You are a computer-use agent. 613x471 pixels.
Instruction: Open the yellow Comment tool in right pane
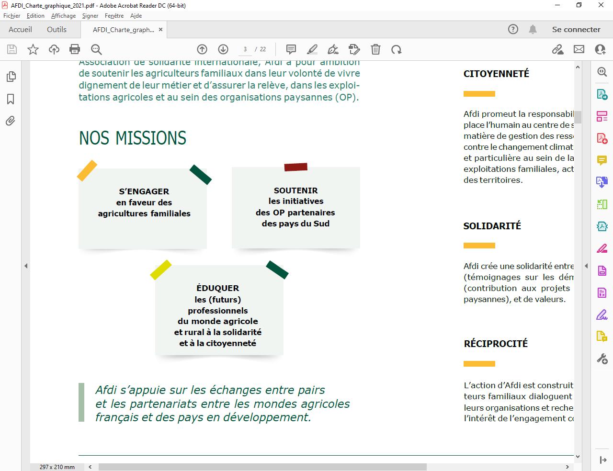[x=602, y=160]
